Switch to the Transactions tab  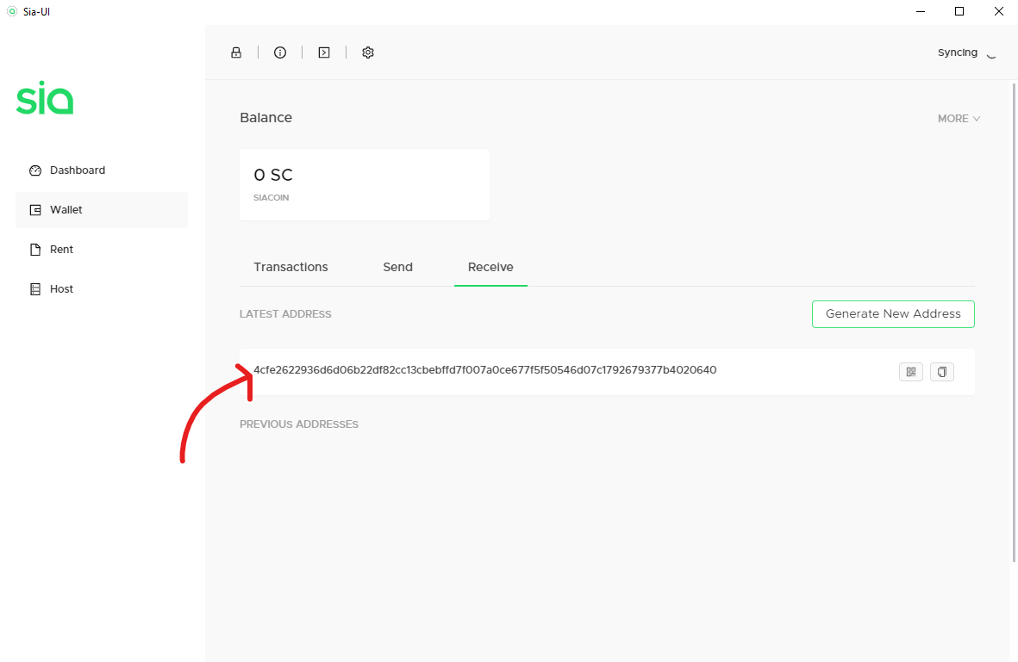[x=290, y=267]
